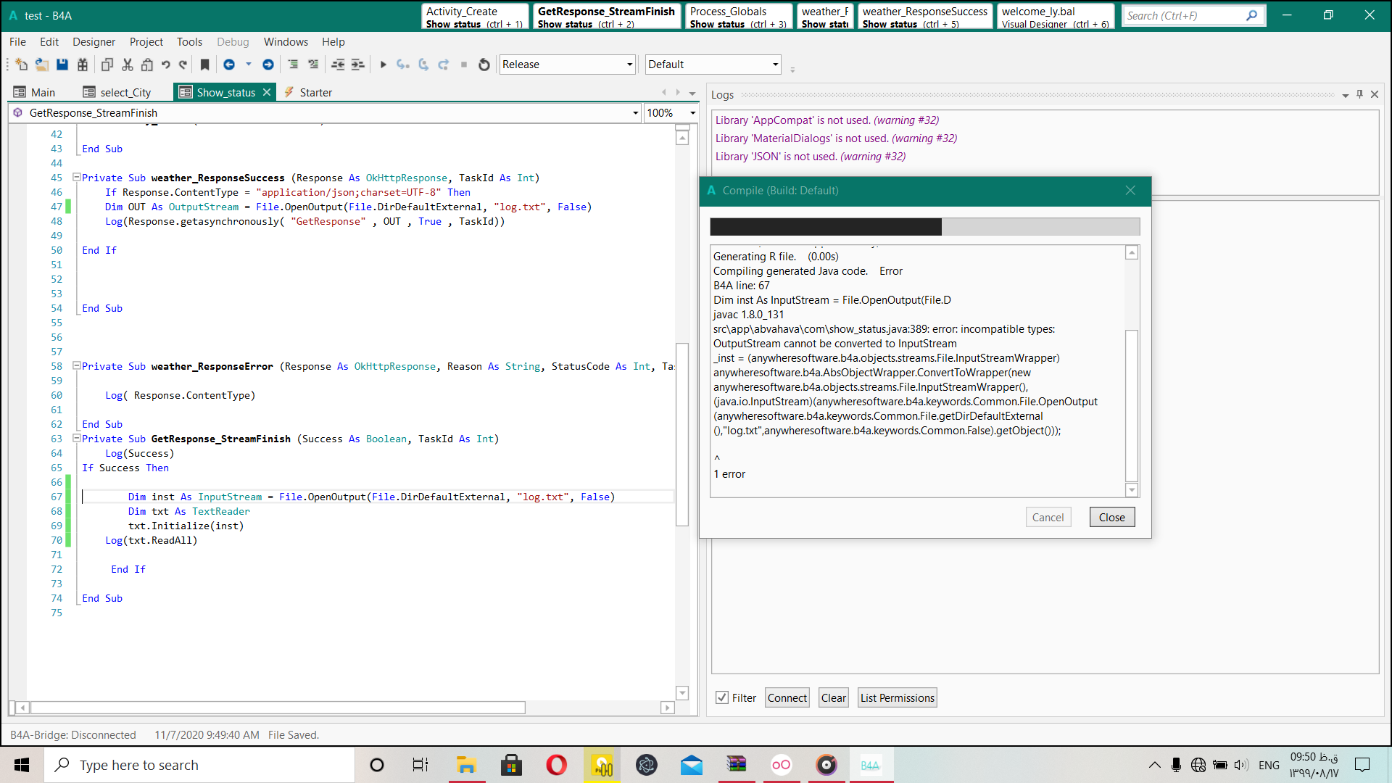Open the Default configuration dropdown

point(772,64)
